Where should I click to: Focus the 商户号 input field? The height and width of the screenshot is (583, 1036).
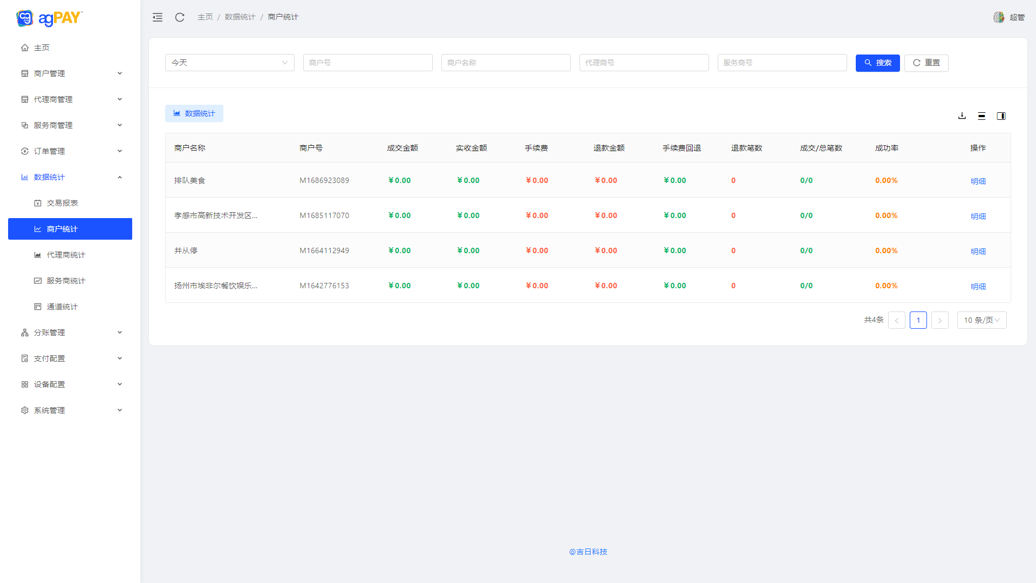coord(367,63)
